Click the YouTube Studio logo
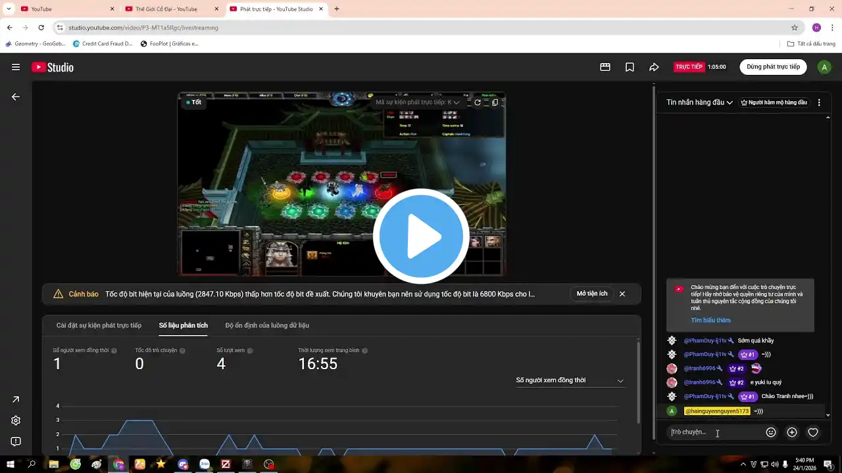This screenshot has height=473, width=842. point(53,67)
